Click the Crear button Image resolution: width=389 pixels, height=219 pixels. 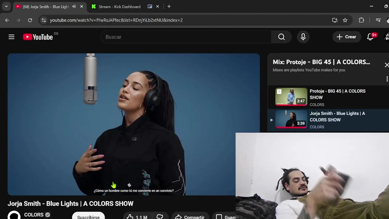click(x=346, y=37)
